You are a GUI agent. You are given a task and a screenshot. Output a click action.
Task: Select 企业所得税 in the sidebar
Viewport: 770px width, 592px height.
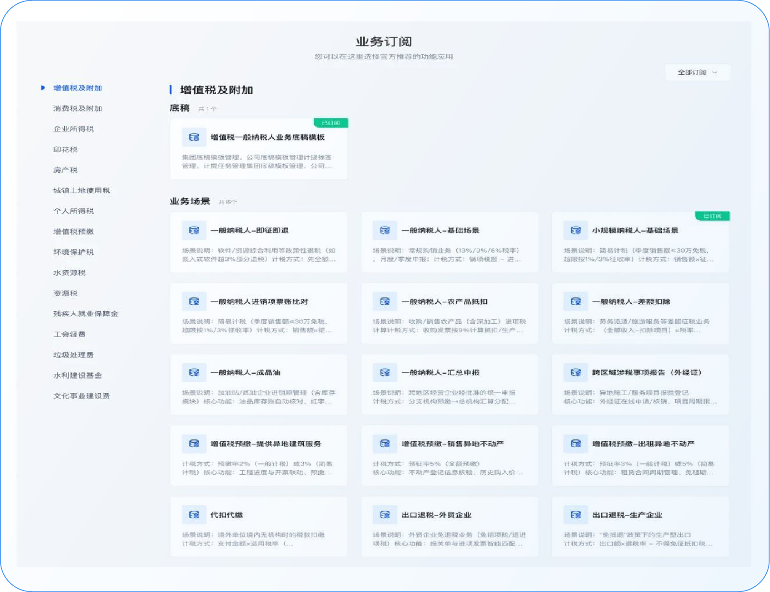pyautogui.click(x=73, y=129)
